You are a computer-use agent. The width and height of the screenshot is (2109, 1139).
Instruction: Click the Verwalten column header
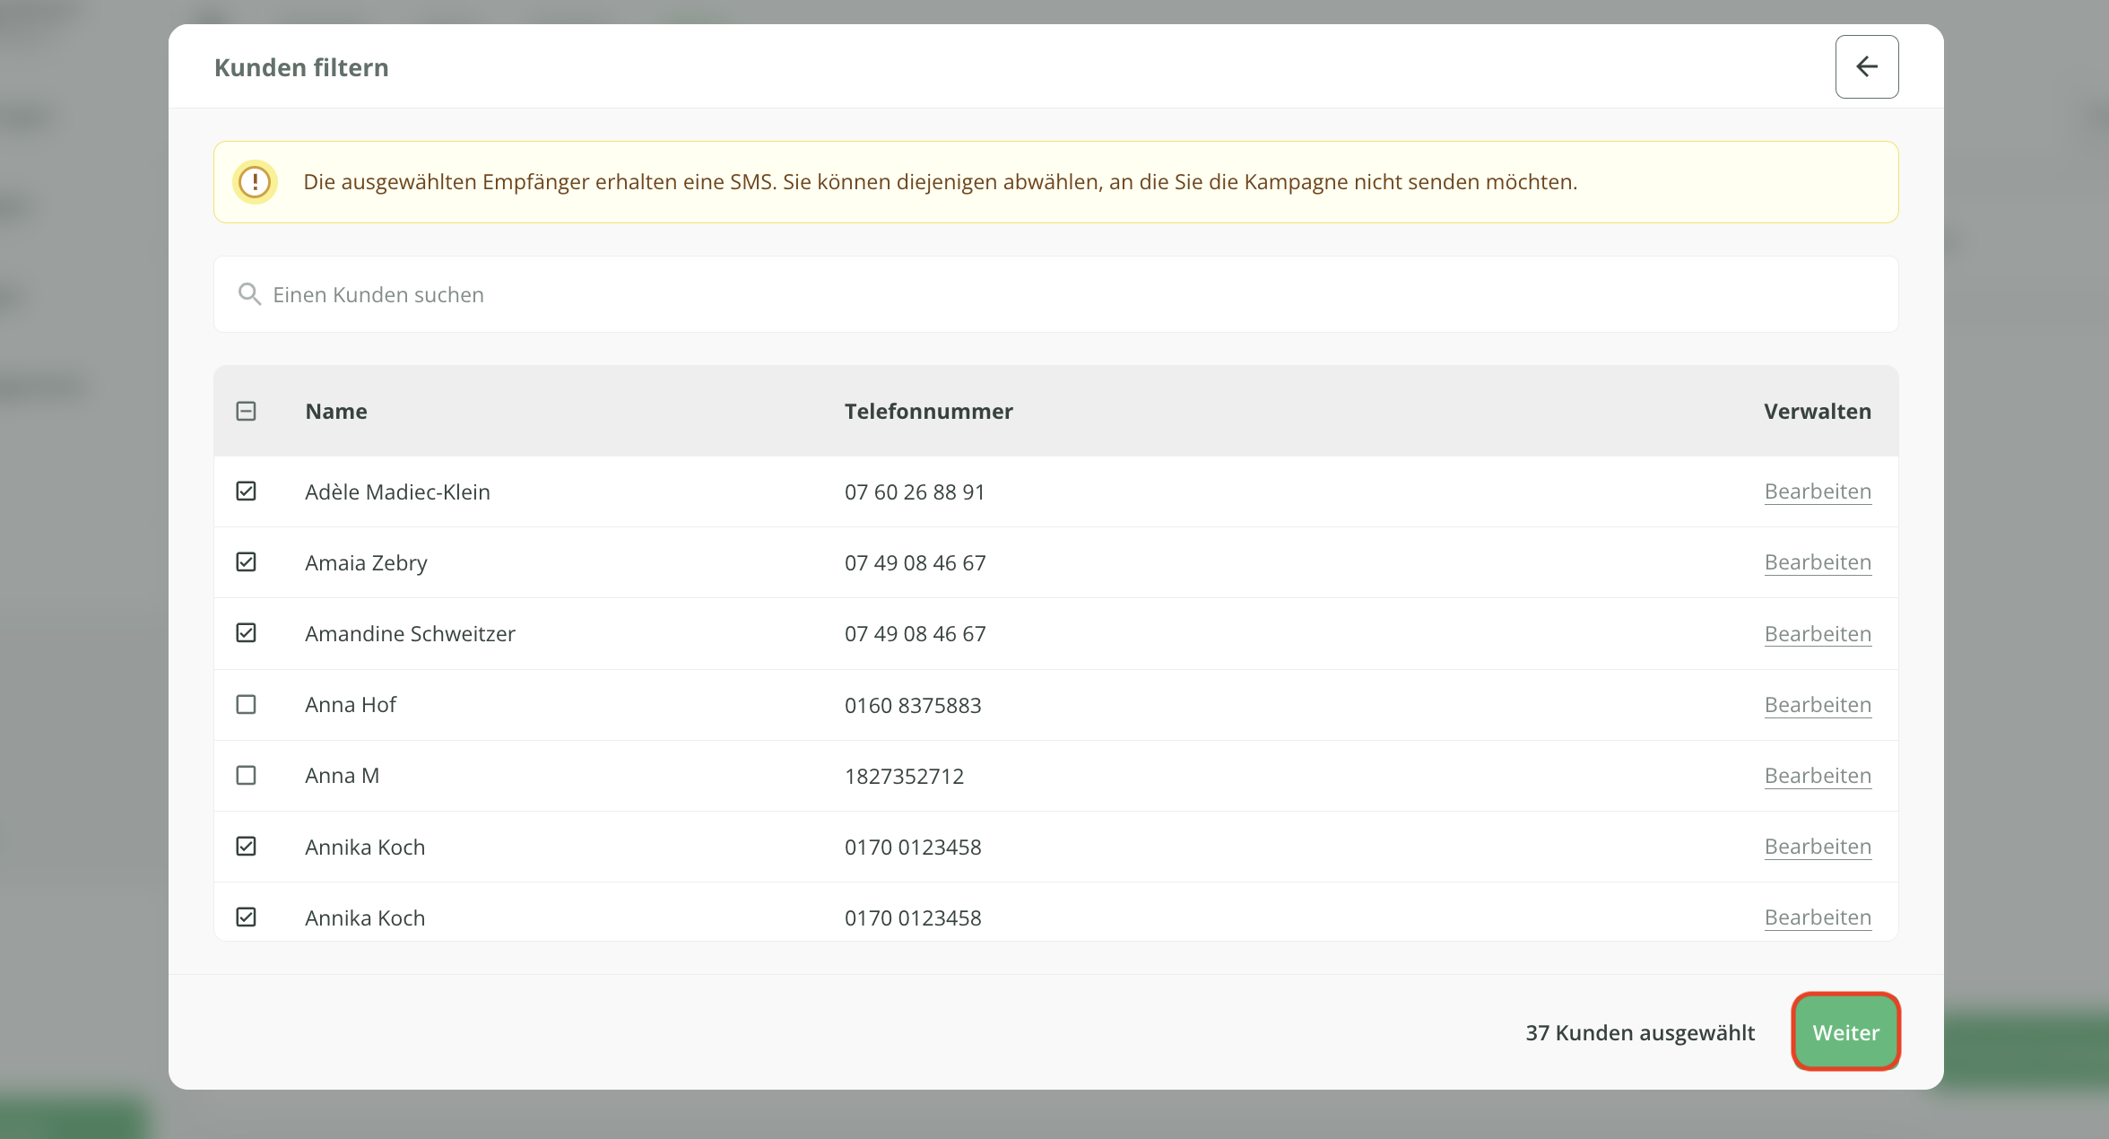click(x=1817, y=412)
